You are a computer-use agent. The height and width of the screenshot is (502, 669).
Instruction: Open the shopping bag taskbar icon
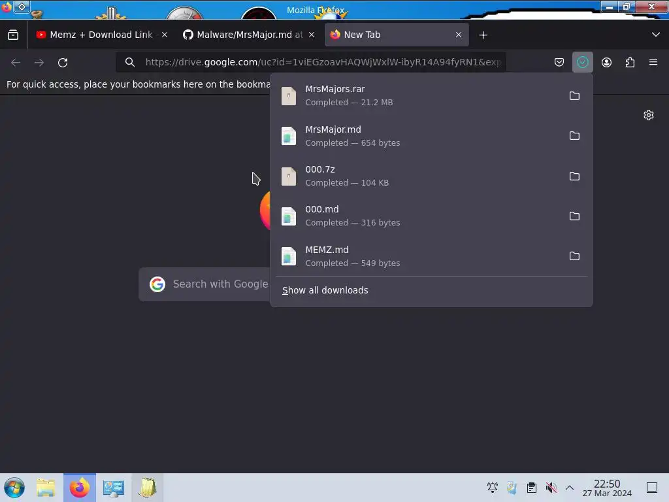147,488
